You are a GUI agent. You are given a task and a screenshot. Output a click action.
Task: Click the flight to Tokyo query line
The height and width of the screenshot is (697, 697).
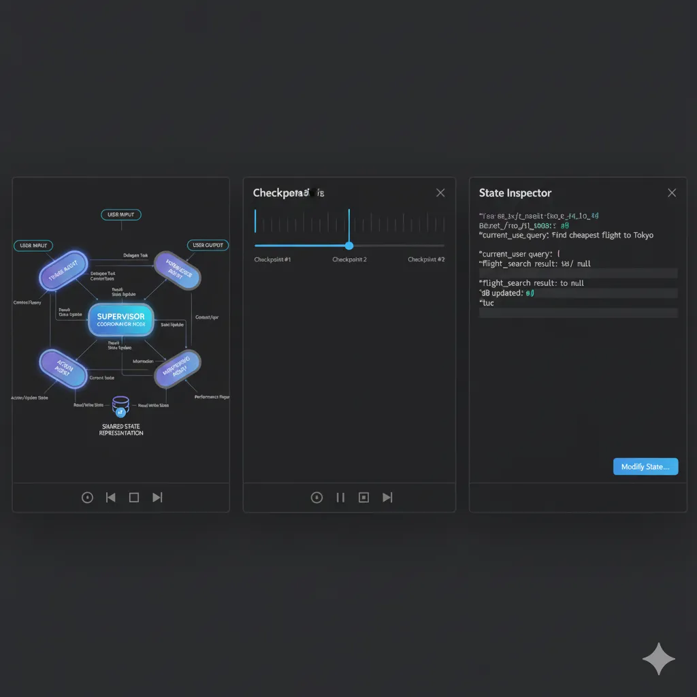pos(566,236)
